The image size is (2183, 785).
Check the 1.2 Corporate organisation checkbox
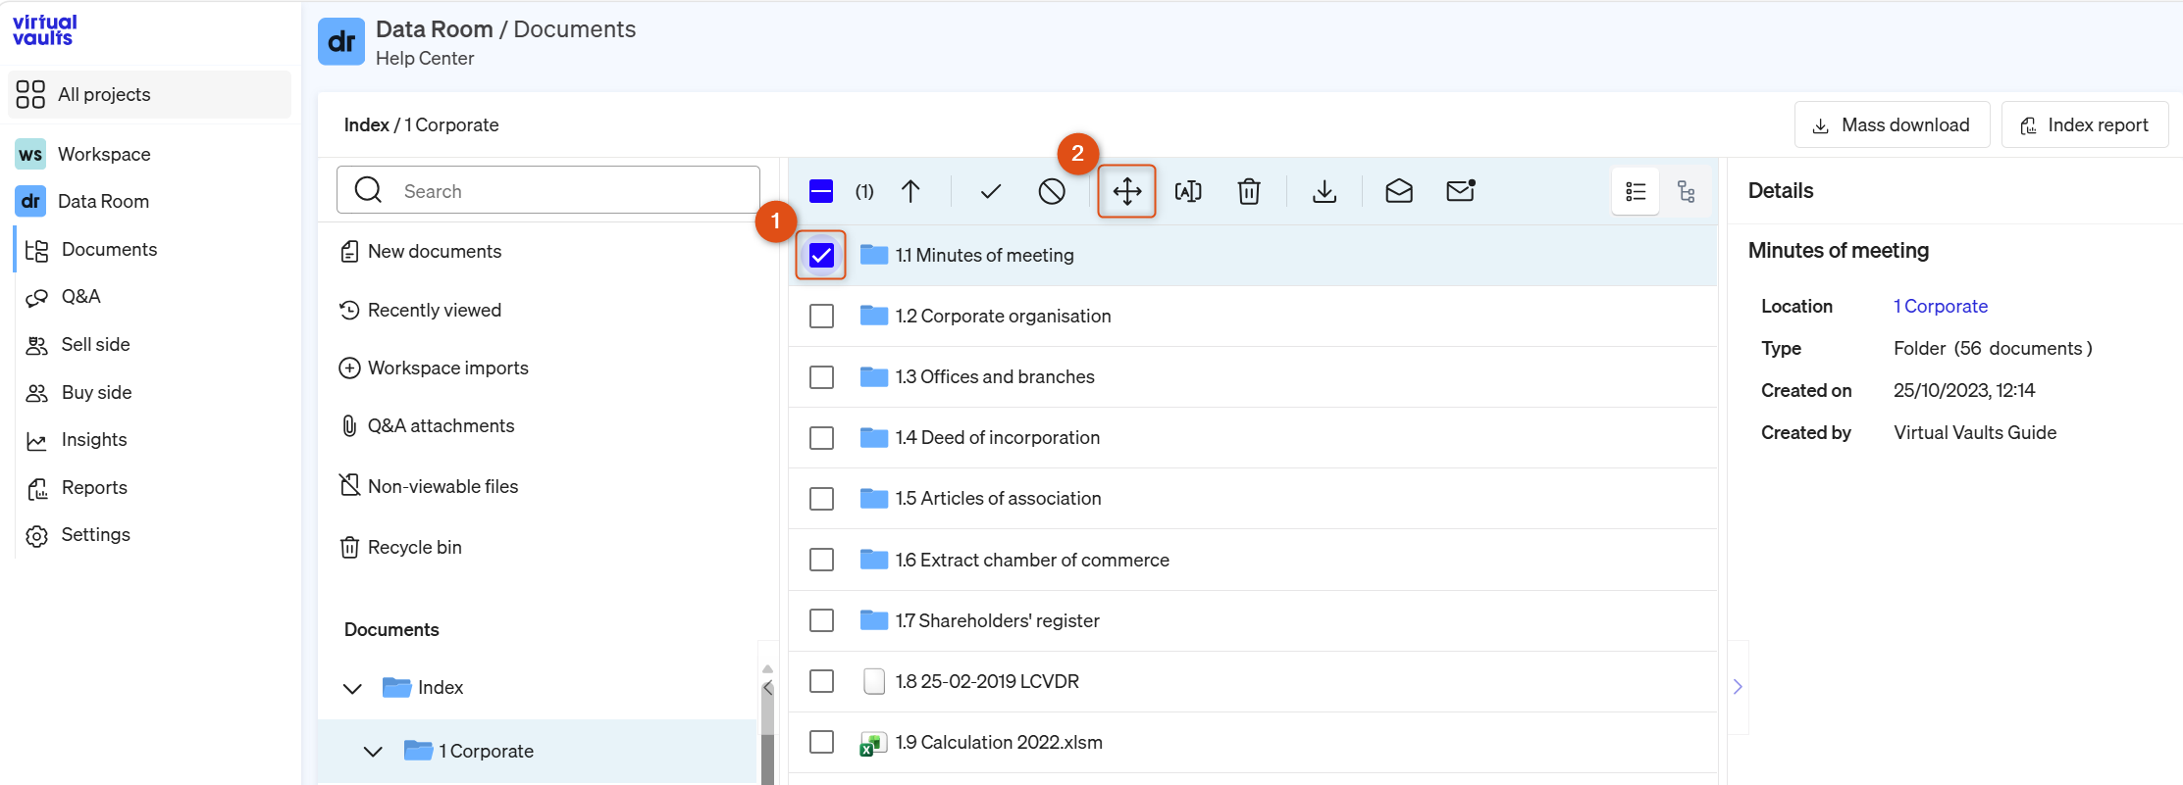(821, 317)
